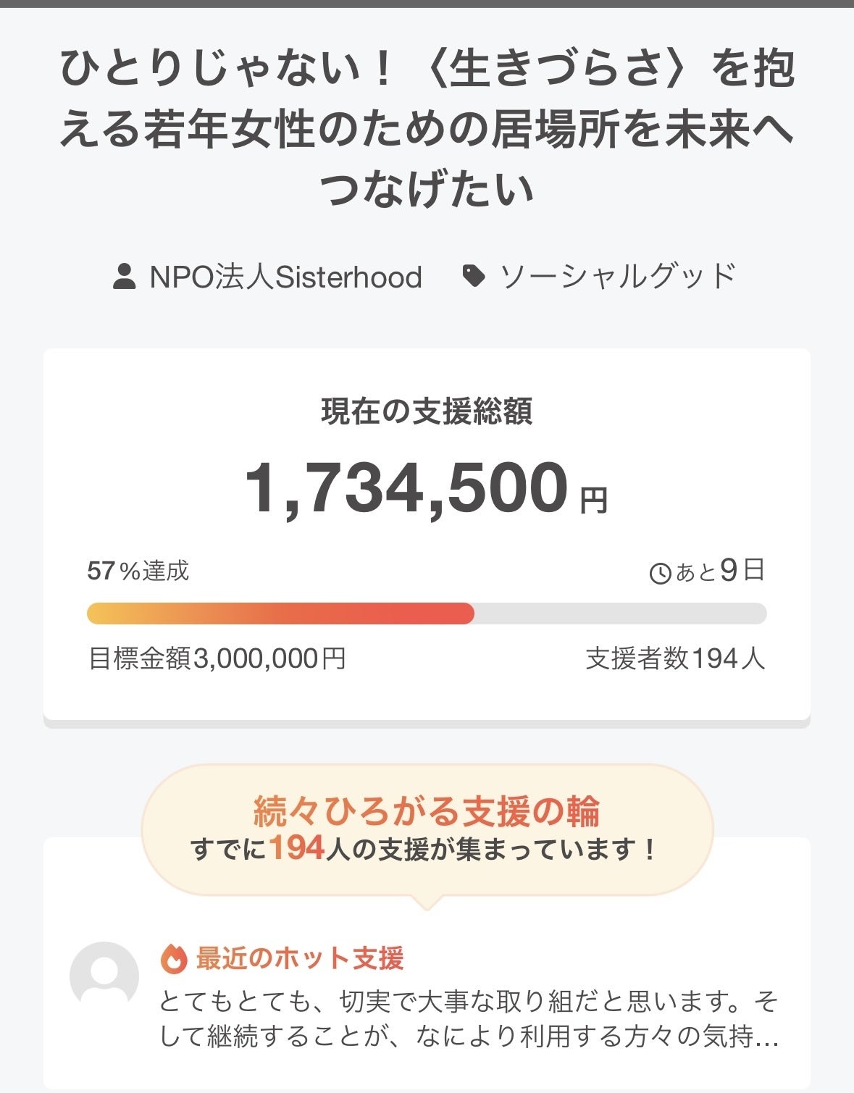The height and width of the screenshot is (1093, 854).
Task: Open the 最近のホット支援 heading
Action: pos(299,958)
